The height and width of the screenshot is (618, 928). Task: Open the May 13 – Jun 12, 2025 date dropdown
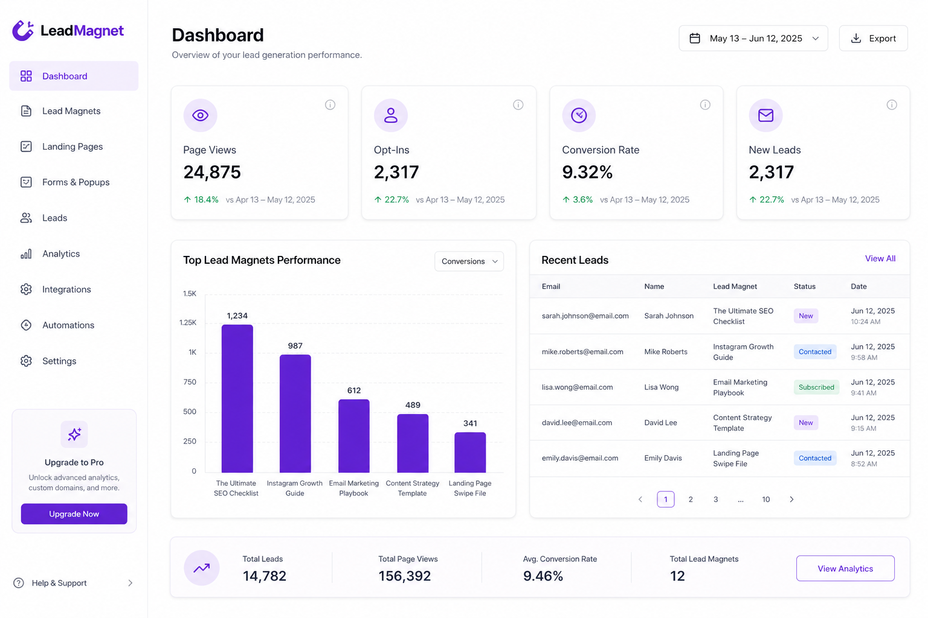click(x=753, y=38)
